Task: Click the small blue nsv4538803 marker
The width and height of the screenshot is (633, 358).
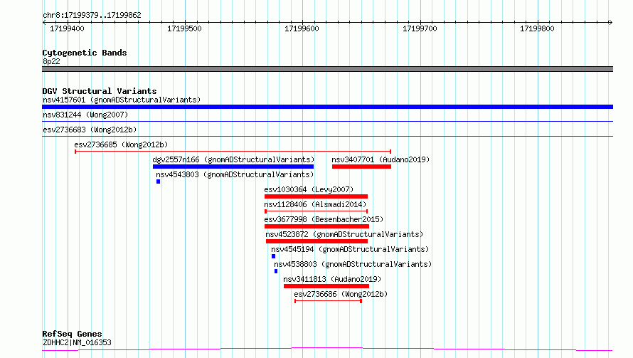Action: tap(276, 271)
